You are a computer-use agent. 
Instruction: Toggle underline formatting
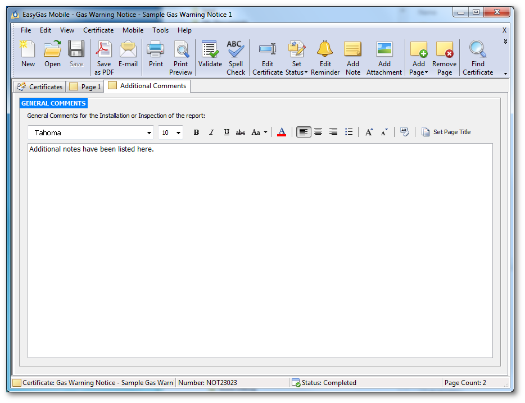click(x=227, y=132)
